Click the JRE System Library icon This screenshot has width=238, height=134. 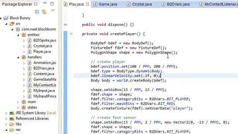12,113
